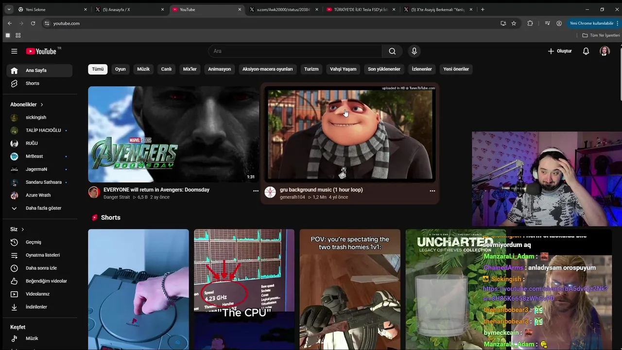Open the PlayStation console short
The image size is (622, 350).
pyautogui.click(x=138, y=290)
